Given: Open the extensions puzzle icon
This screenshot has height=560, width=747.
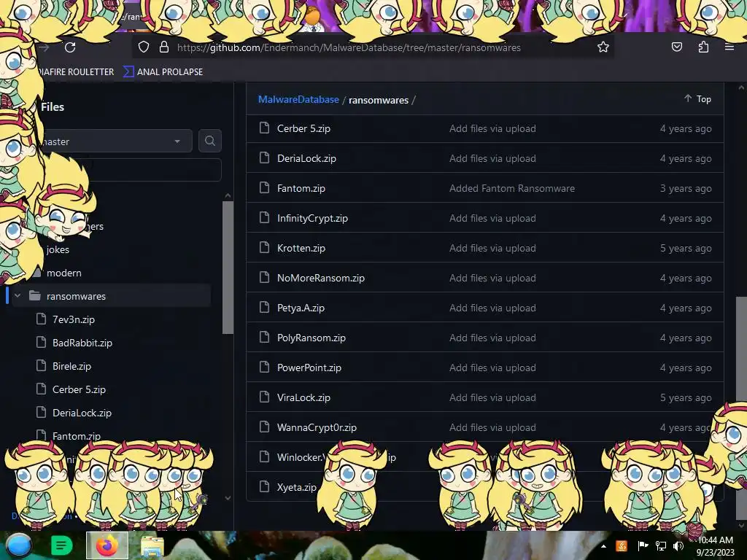Looking at the screenshot, I should coord(703,47).
